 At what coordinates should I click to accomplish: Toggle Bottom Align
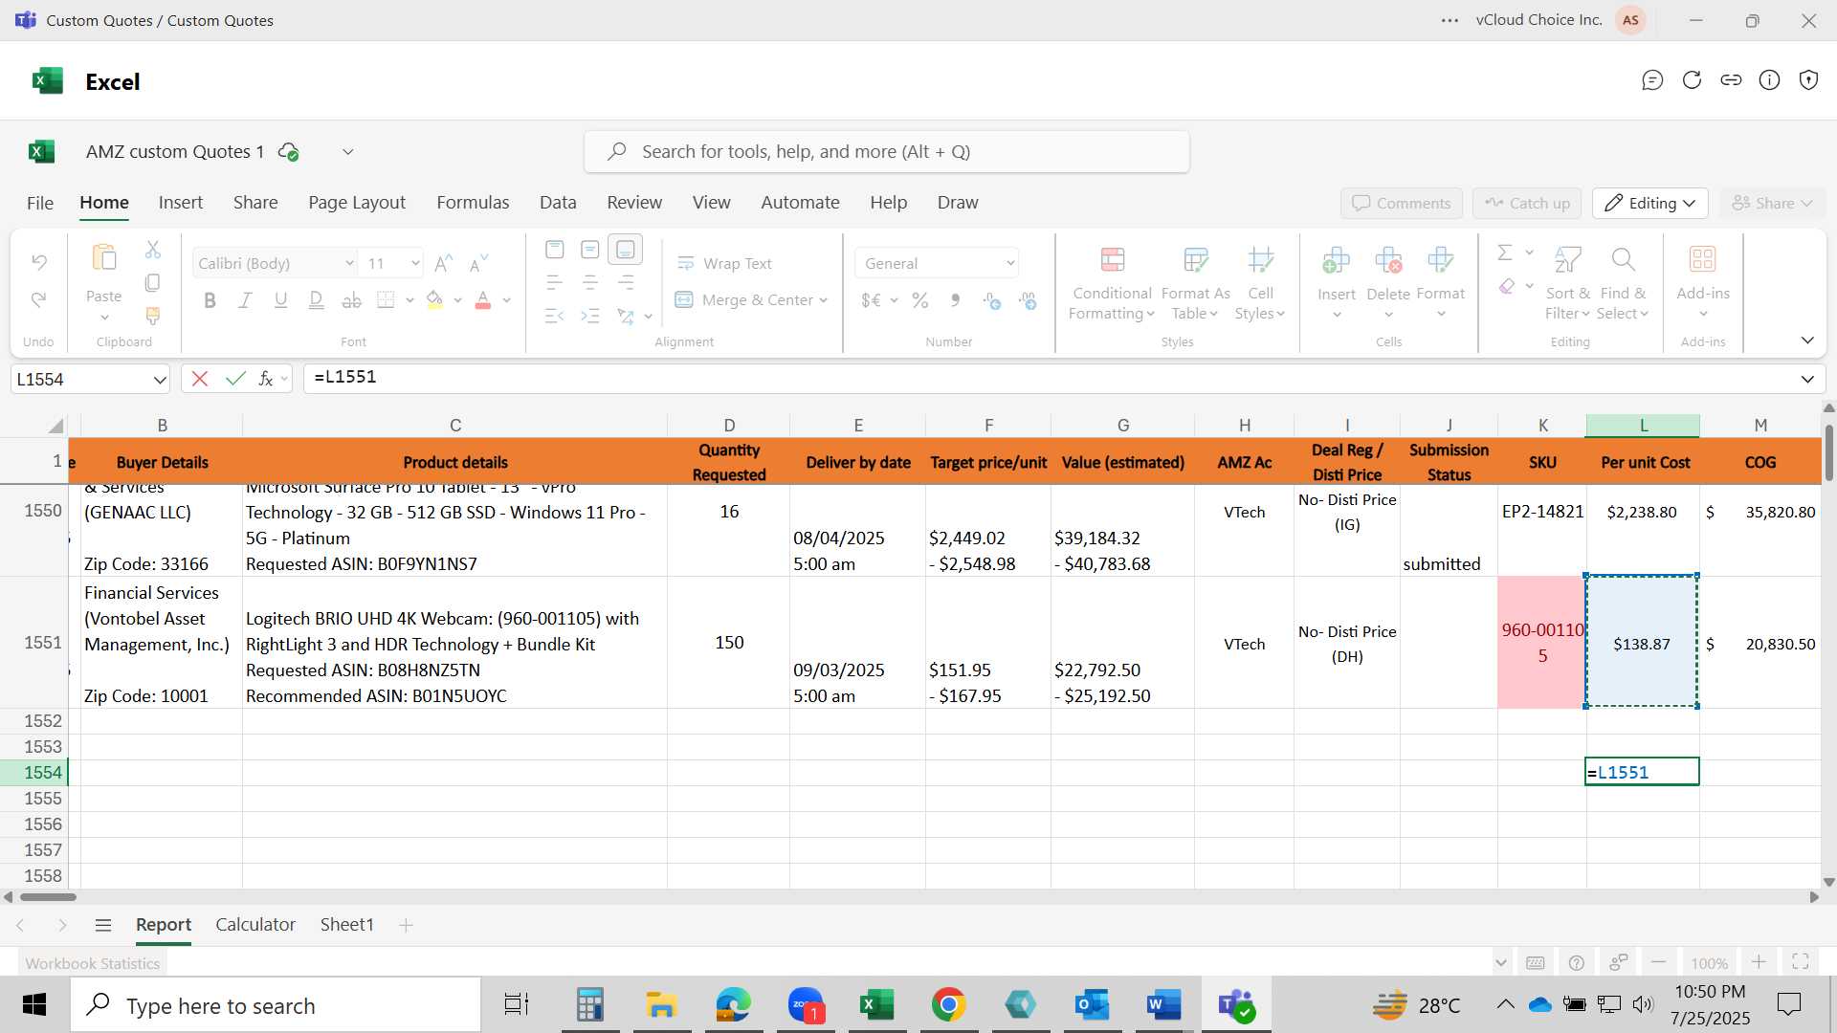click(x=626, y=250)
